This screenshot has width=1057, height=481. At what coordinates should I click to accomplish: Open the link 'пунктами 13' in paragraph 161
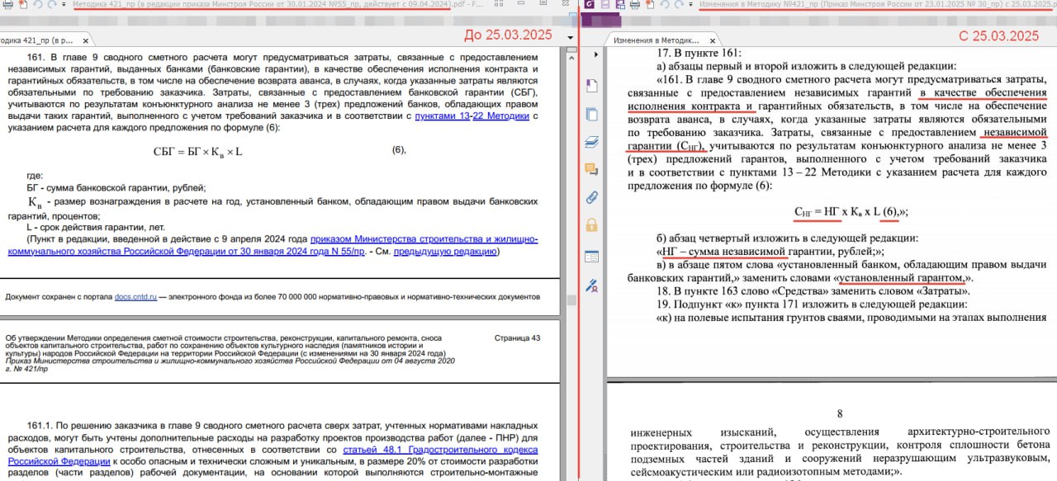(x=442, y=116)
